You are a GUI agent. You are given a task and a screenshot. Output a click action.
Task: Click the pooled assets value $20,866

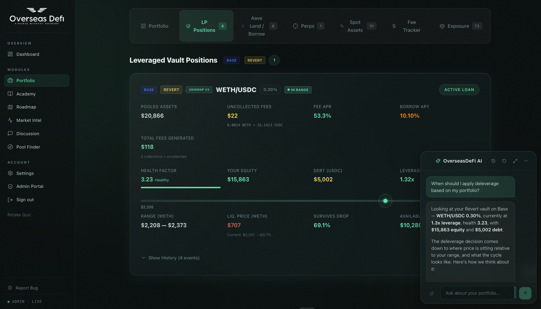pyautogui.click(x=152, y=116)
